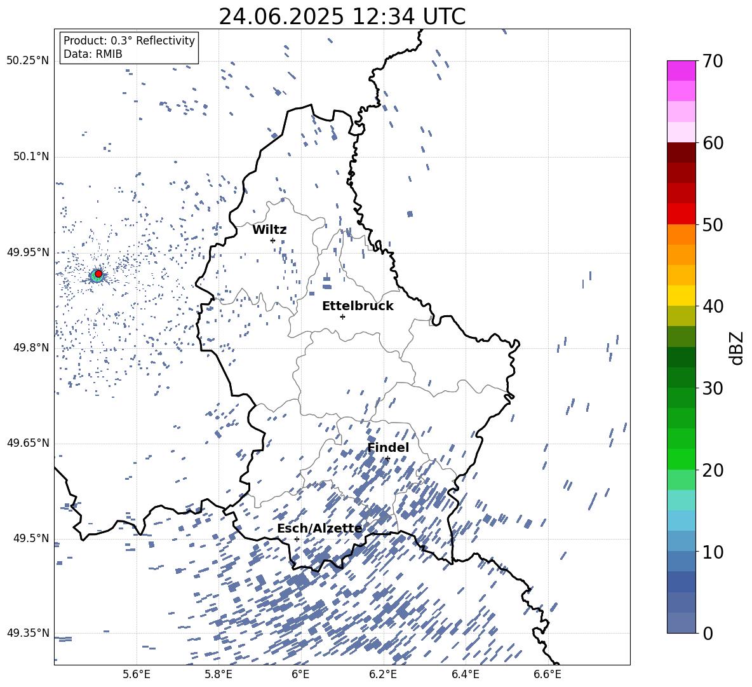Click the 6°E longitude label

(300, 674)
